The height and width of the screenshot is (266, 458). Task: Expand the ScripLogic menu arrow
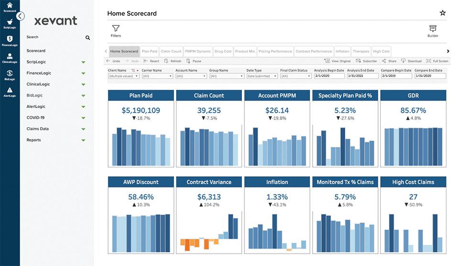[x=83, y=62]
